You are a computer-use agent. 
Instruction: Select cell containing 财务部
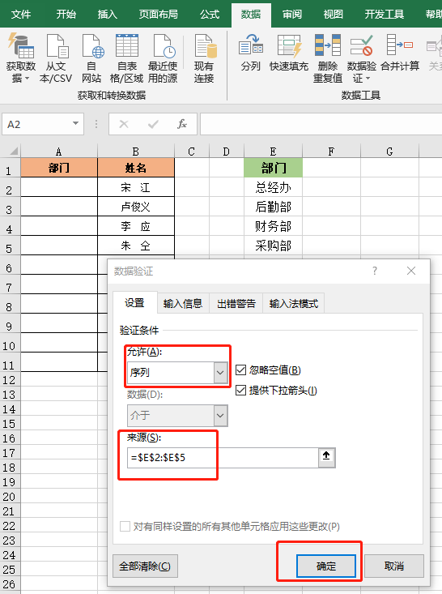tap(274, 226)
